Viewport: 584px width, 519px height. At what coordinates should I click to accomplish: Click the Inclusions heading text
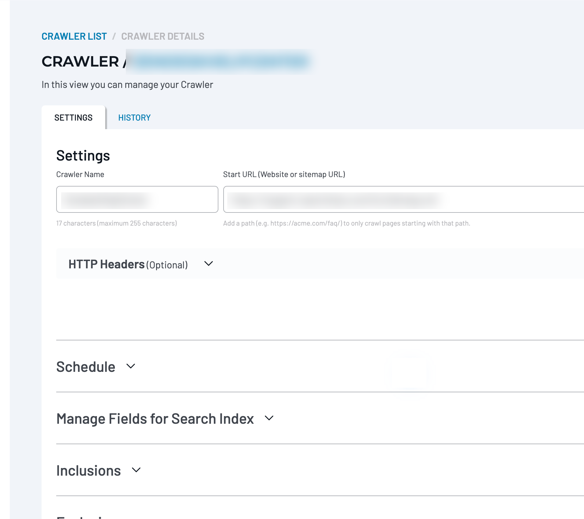point(89,470)
